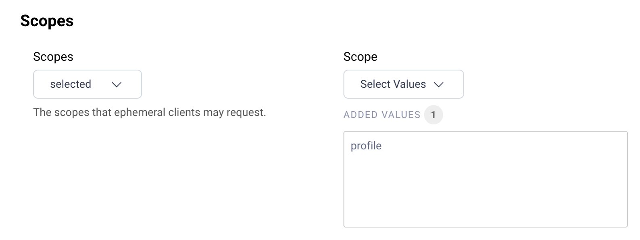Click the chevron on the selected dropdown
The width and height of the screenshot is (640, 240).
click(x=117, y=84)
